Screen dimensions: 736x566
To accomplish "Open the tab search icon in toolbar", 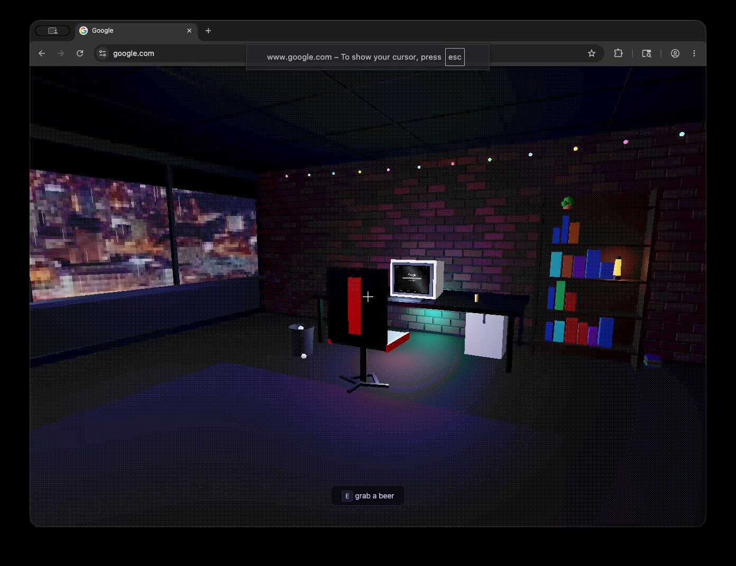I will coord(646,53).
